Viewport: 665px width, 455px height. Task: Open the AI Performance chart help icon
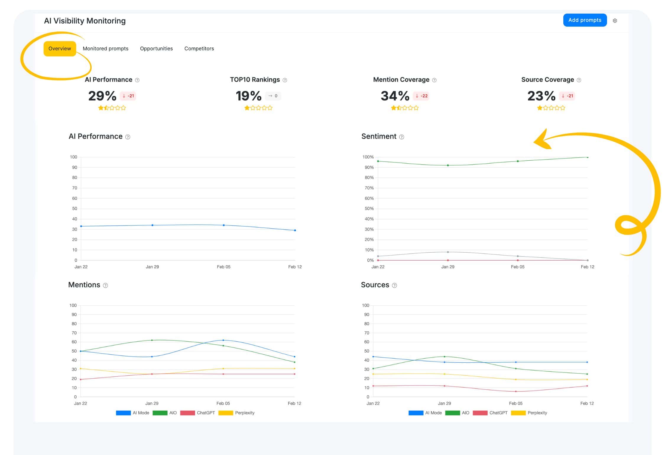pyautogui.click(x=128, y=137)
